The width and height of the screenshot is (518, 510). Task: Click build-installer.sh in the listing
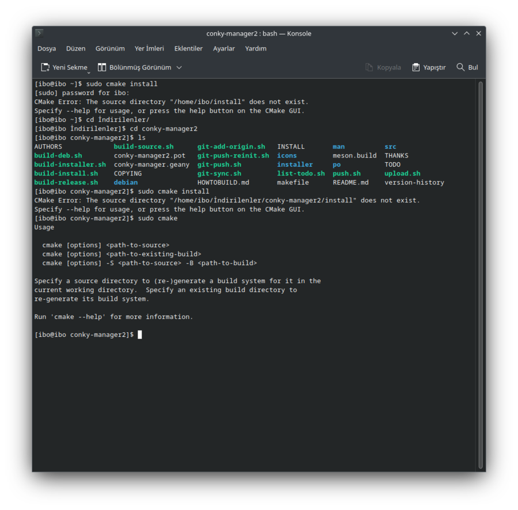70,164
